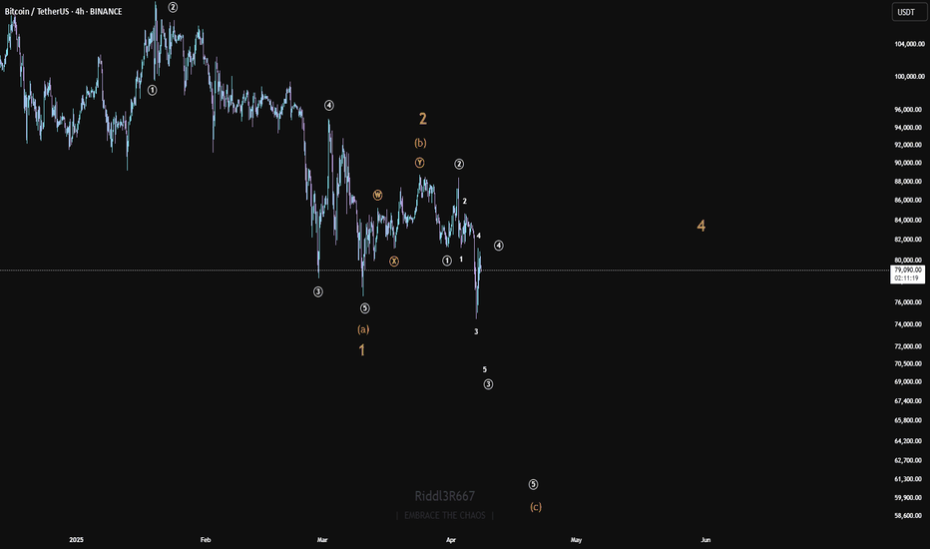Image resolution: width=930 pixels, height=549 pixels.
Task: Select the orange (b) wave label
Action: pos(420,143)
